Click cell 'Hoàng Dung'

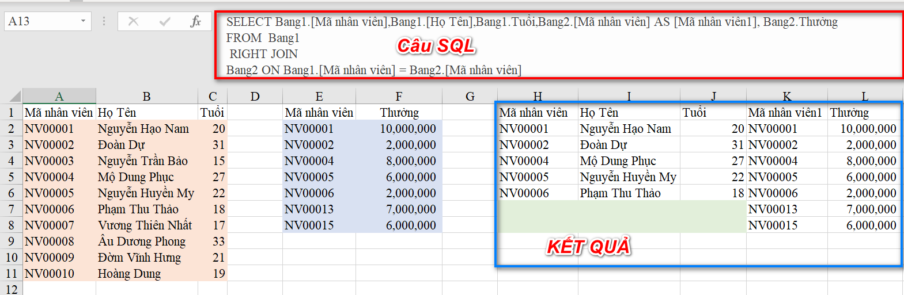coord(147,273)
